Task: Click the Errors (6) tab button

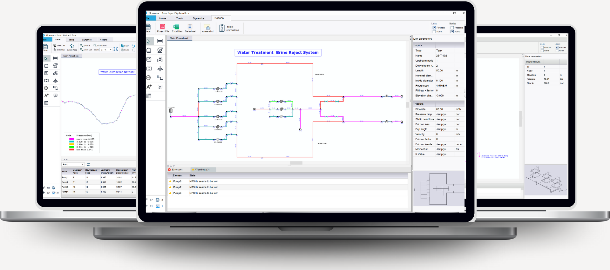Action: point(176,170)
